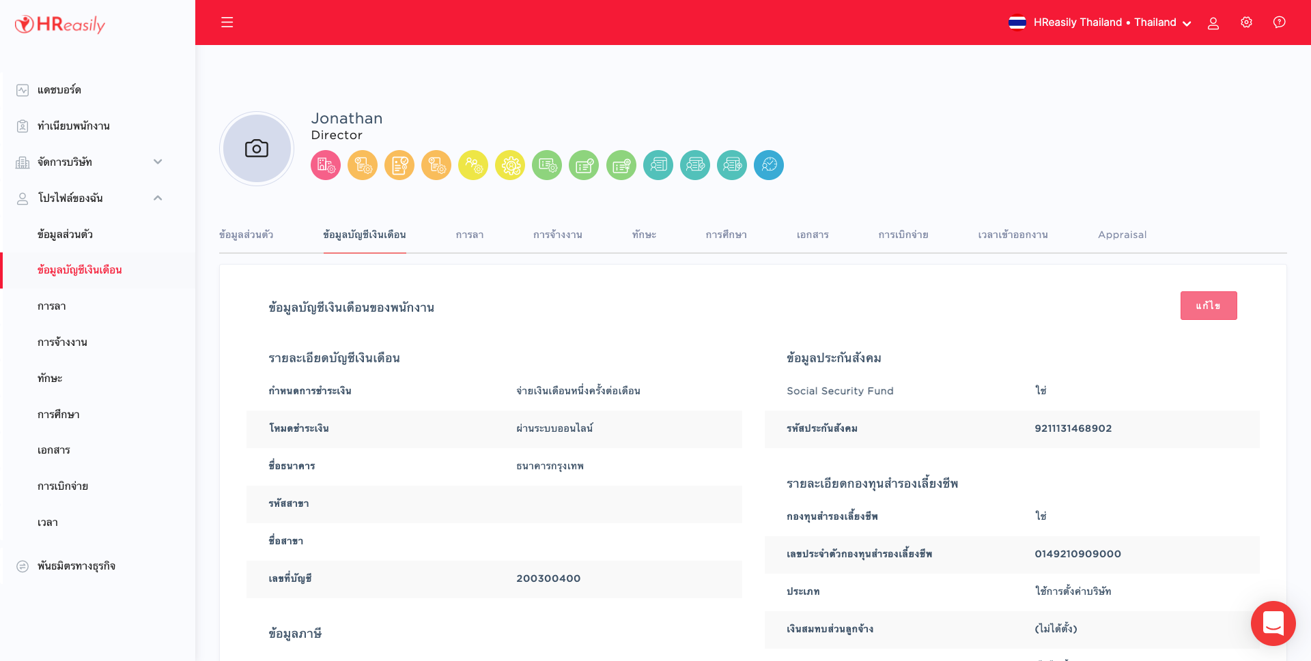1311x661 pixels.
Task: Click the green ID-card-with-checkmark role badge
Action: 584,165
